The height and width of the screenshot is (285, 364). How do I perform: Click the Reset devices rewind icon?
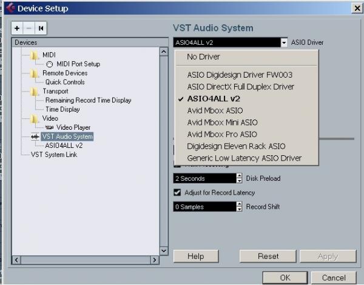[x=41, y=29]
